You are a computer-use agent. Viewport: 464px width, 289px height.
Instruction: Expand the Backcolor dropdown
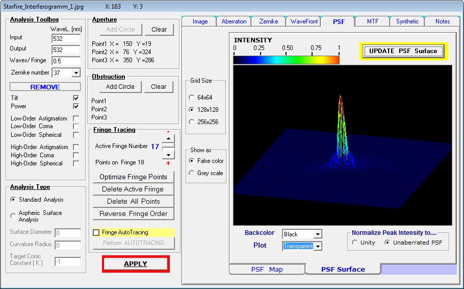point(318,234)
